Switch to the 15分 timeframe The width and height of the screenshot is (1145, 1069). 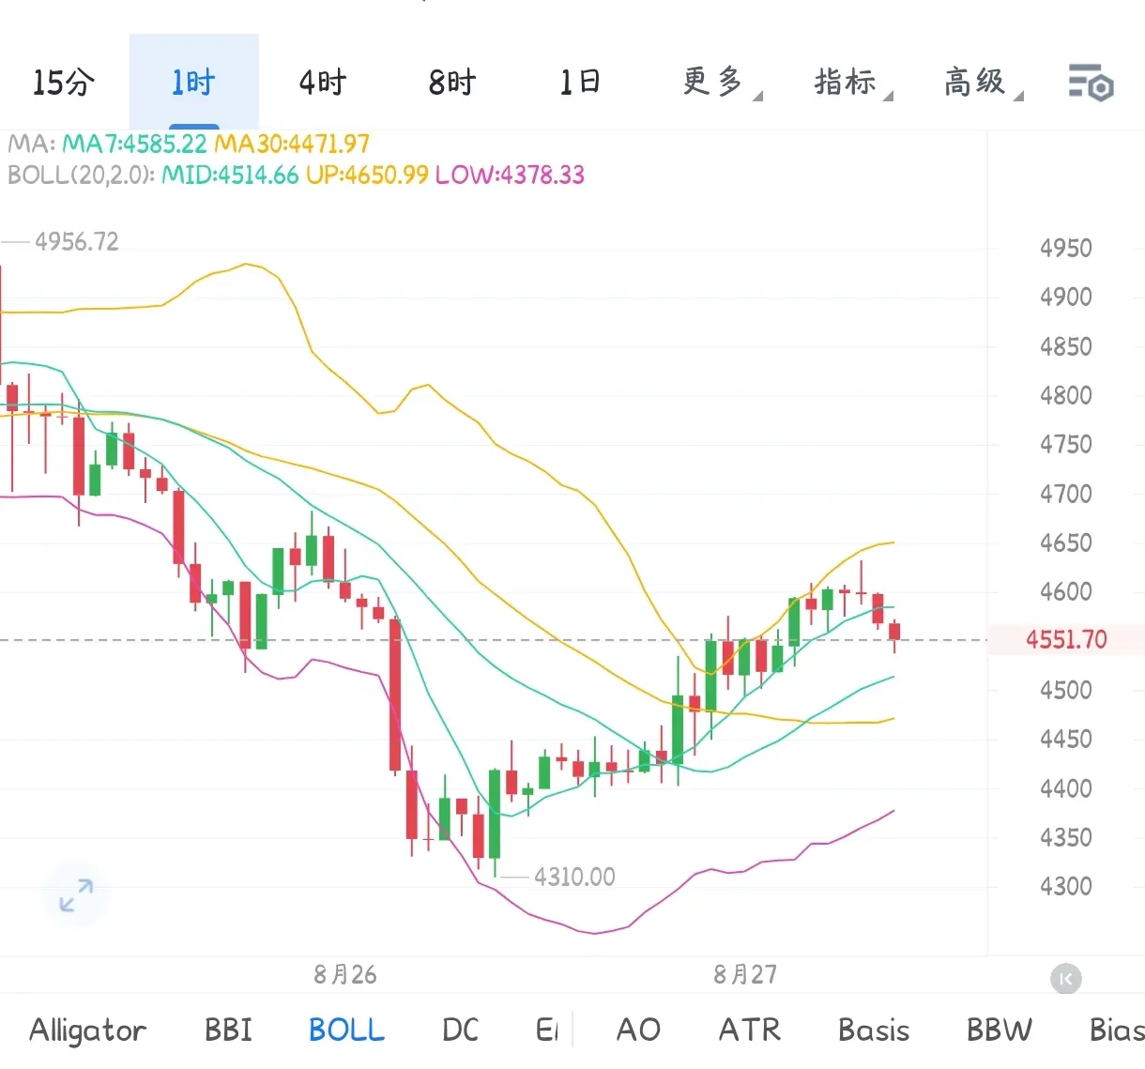(64, 83)
